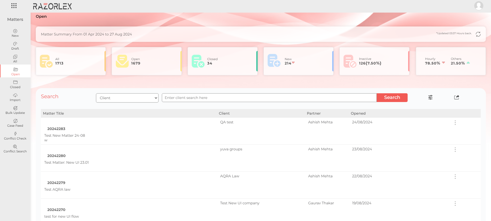Click client 'Test New UI company'
The width and height of the screenshot is (491, 221).
240,203
